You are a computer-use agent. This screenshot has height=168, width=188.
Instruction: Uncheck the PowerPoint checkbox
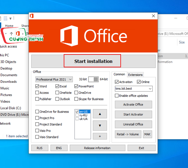[76, 86]
